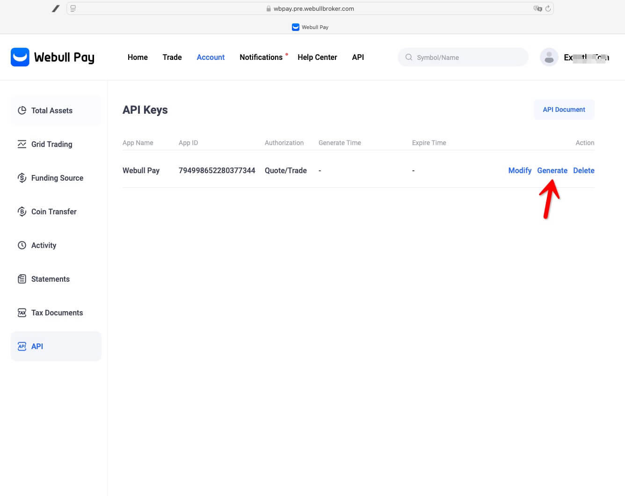
Task: Go to Tax Documents in sidebar
Action: (56, 313)
